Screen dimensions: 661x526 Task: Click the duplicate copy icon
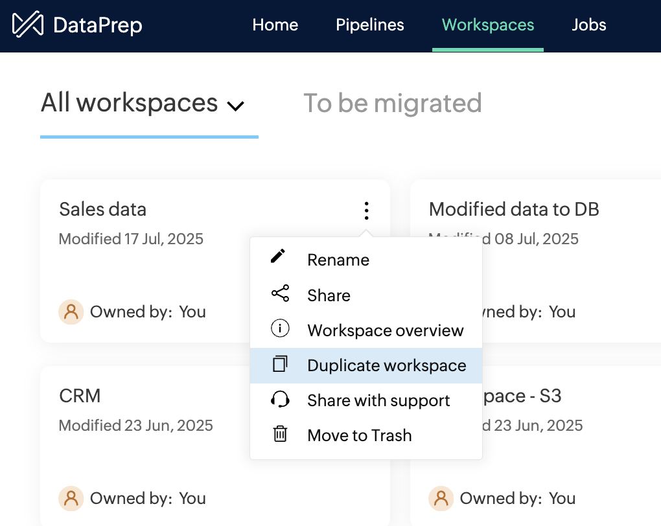click(x=280, y=364)
